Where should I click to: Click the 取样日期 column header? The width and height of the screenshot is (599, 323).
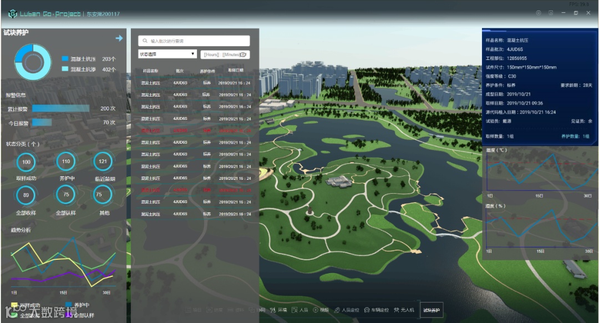[235, 70]
